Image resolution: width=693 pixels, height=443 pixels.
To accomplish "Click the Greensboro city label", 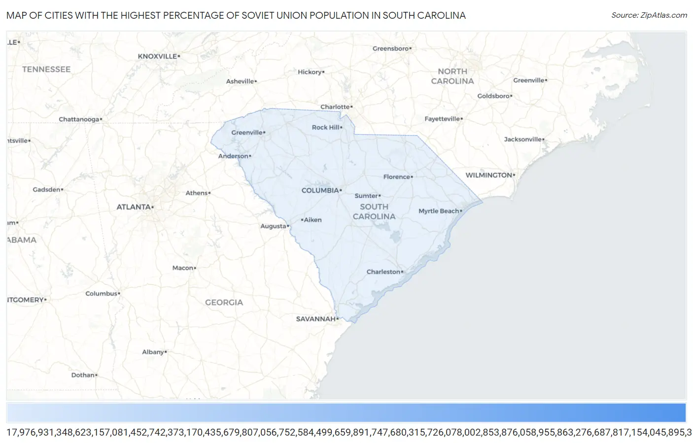I will point(391,48).
